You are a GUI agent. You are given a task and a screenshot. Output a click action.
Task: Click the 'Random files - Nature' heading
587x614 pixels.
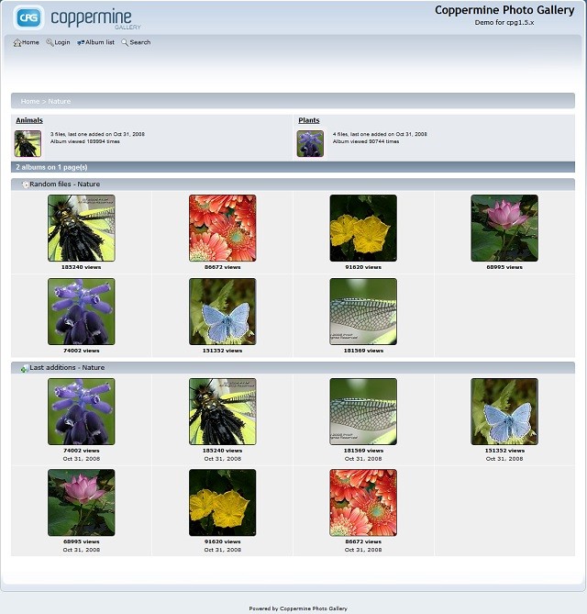[65, 184]
